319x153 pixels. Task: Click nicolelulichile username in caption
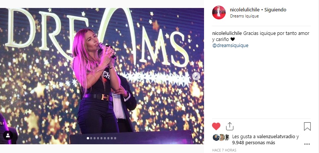(x=227, y=33)
